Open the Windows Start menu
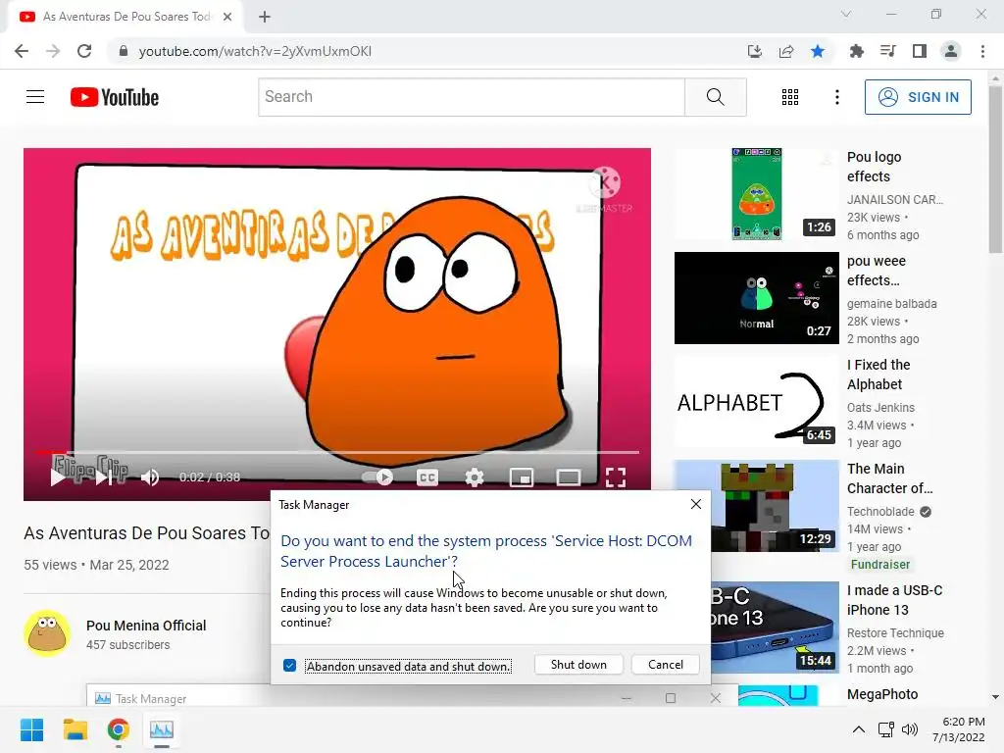This screenshot has height=753, width=1004. point(31,729)
